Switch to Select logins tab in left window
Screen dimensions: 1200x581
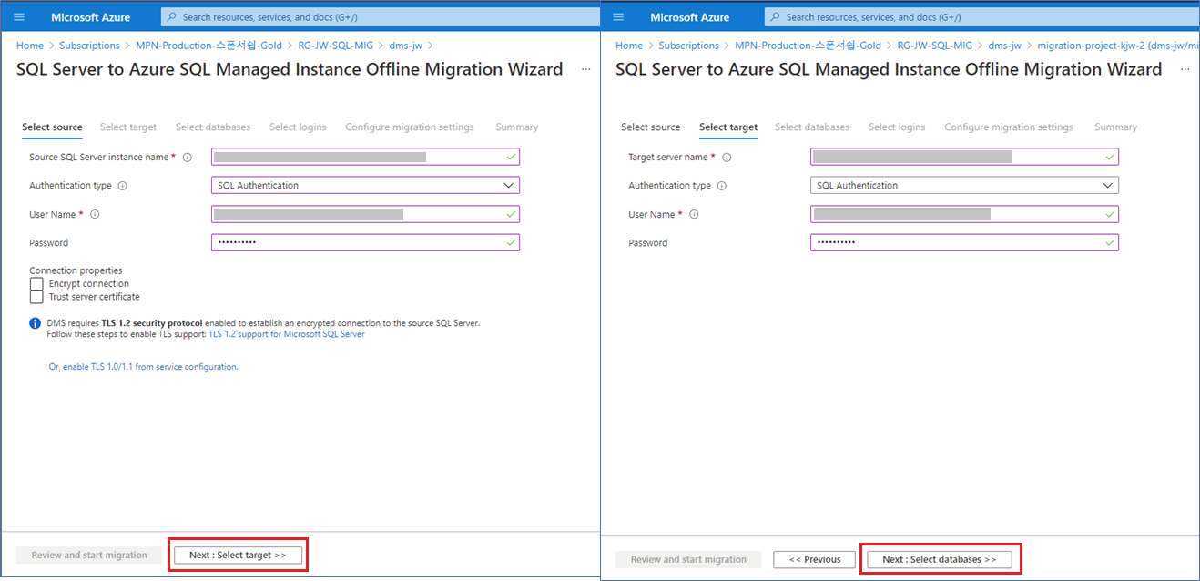coord(298,127)
